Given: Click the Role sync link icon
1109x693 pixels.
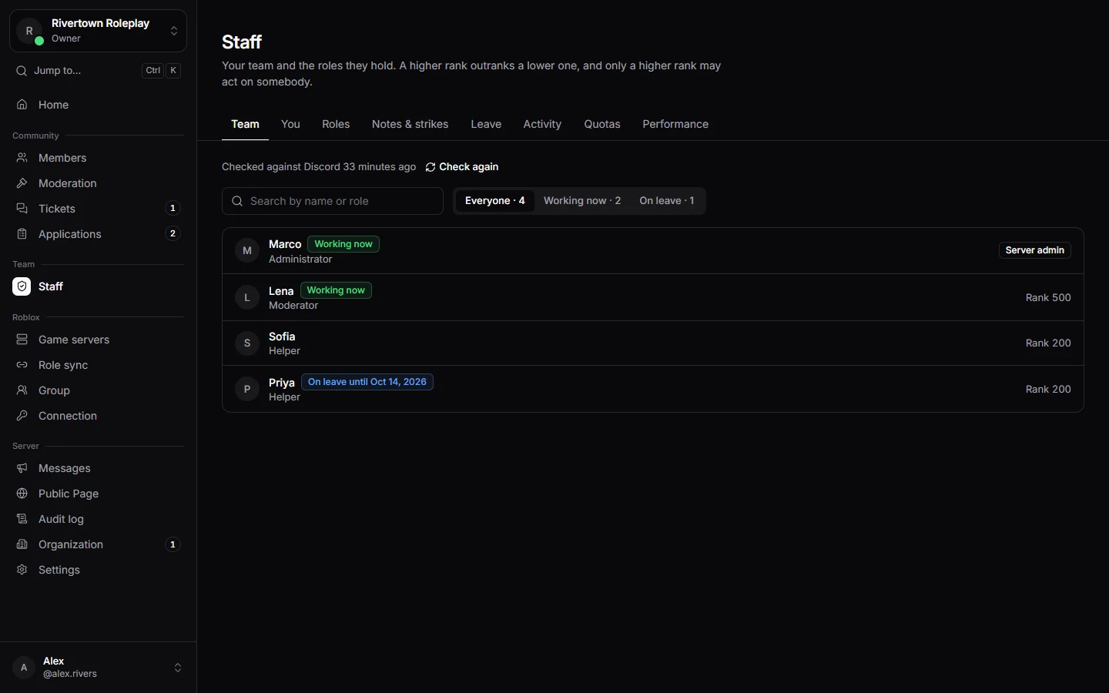Looking at the screenshot, I should (x=22, y=365).
